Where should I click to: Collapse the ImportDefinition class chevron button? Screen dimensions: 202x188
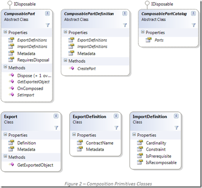point(176,116)
